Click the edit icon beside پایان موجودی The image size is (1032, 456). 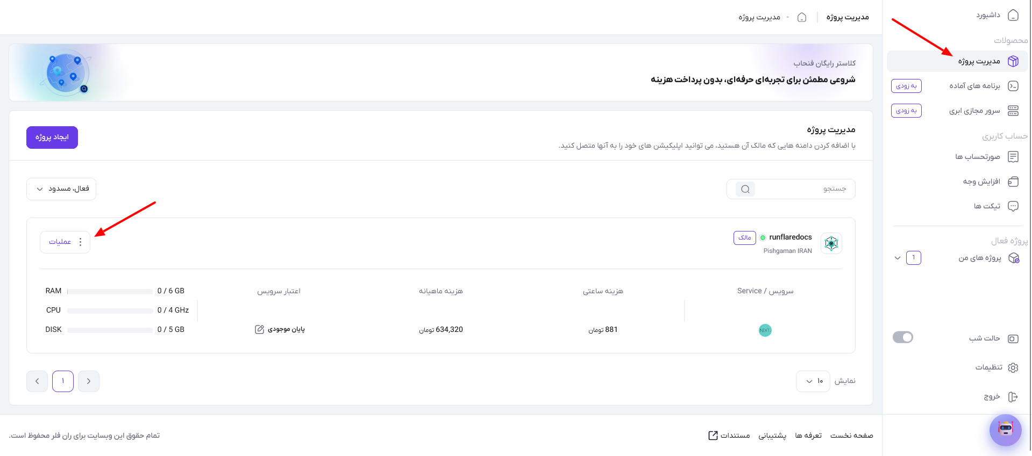click(x=259, y=329)
